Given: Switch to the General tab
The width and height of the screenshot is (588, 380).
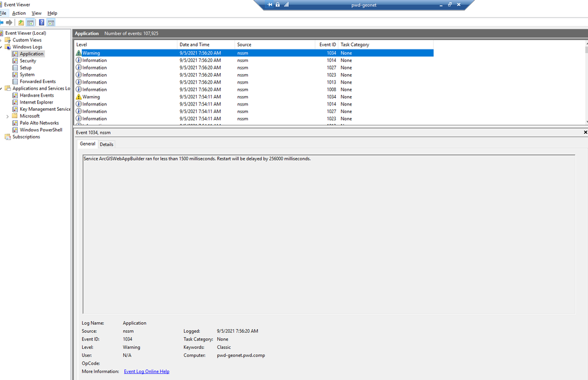Looking at the screenshot, I should click(87, 144).
